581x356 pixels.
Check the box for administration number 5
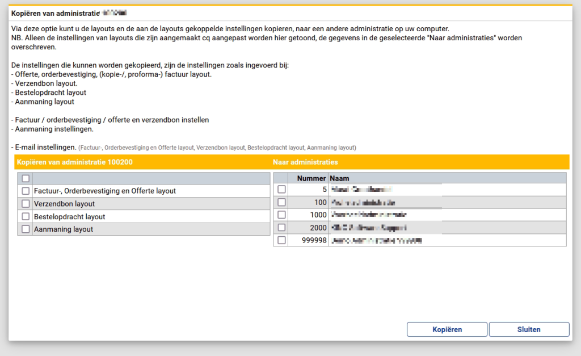281,190
